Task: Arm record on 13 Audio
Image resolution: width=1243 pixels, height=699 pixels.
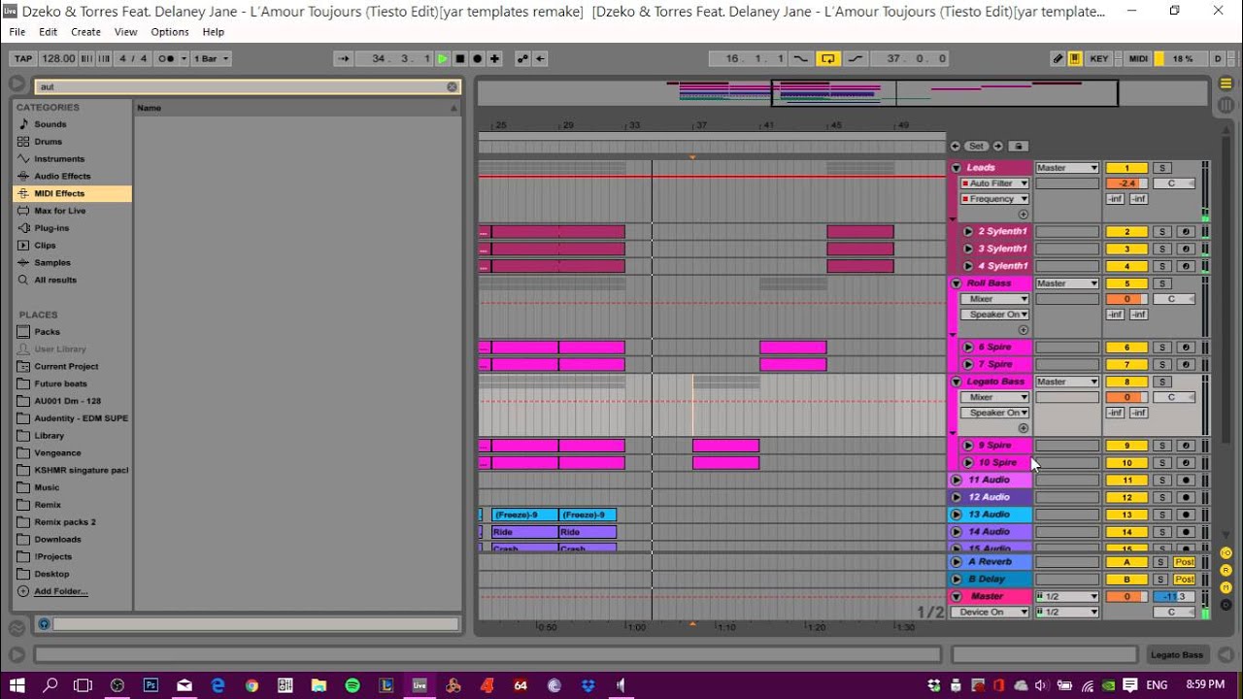Action: (x=1186, y=515)
